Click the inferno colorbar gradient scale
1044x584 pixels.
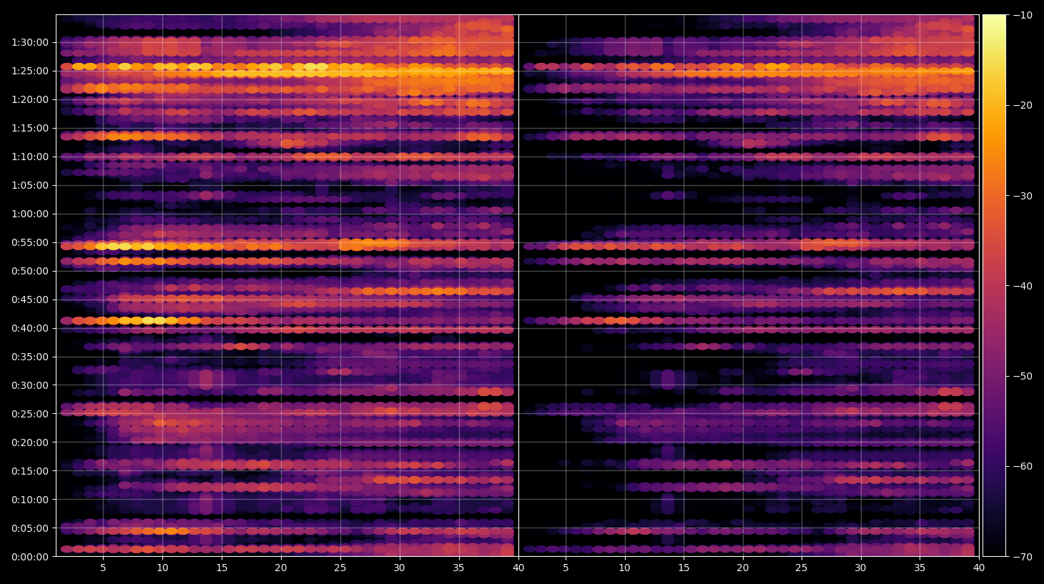point(994,285)
